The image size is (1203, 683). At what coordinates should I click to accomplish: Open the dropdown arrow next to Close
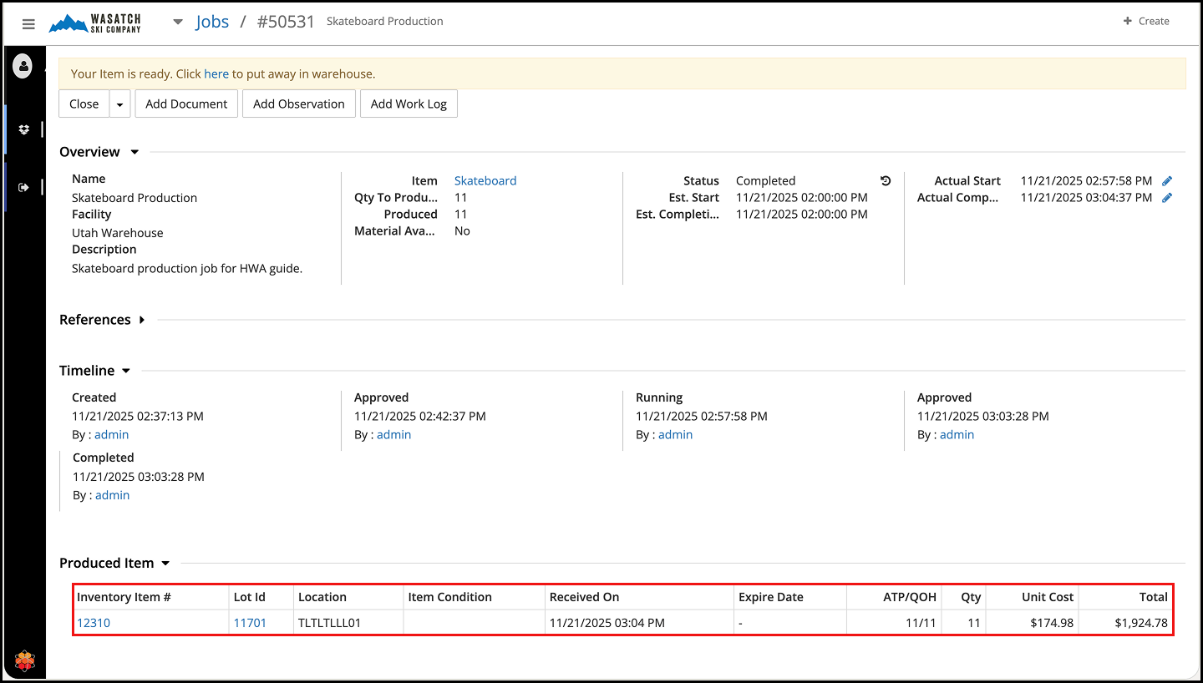(119, 104)
